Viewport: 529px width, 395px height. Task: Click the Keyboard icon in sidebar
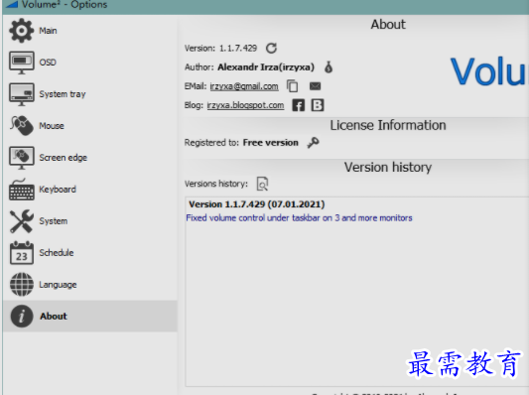click(x=21, y=190)
